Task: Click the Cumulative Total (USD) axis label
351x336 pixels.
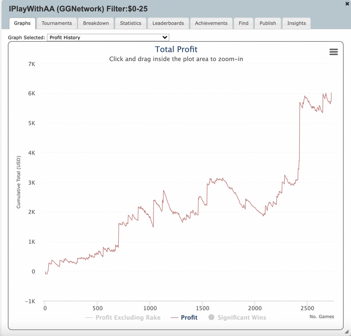Action: tap(19, 183)
